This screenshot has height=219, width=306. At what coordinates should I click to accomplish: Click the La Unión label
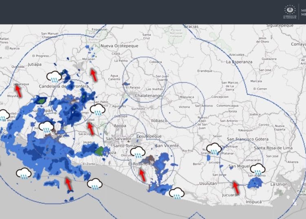pyautogui.click(x=279, y=184)
